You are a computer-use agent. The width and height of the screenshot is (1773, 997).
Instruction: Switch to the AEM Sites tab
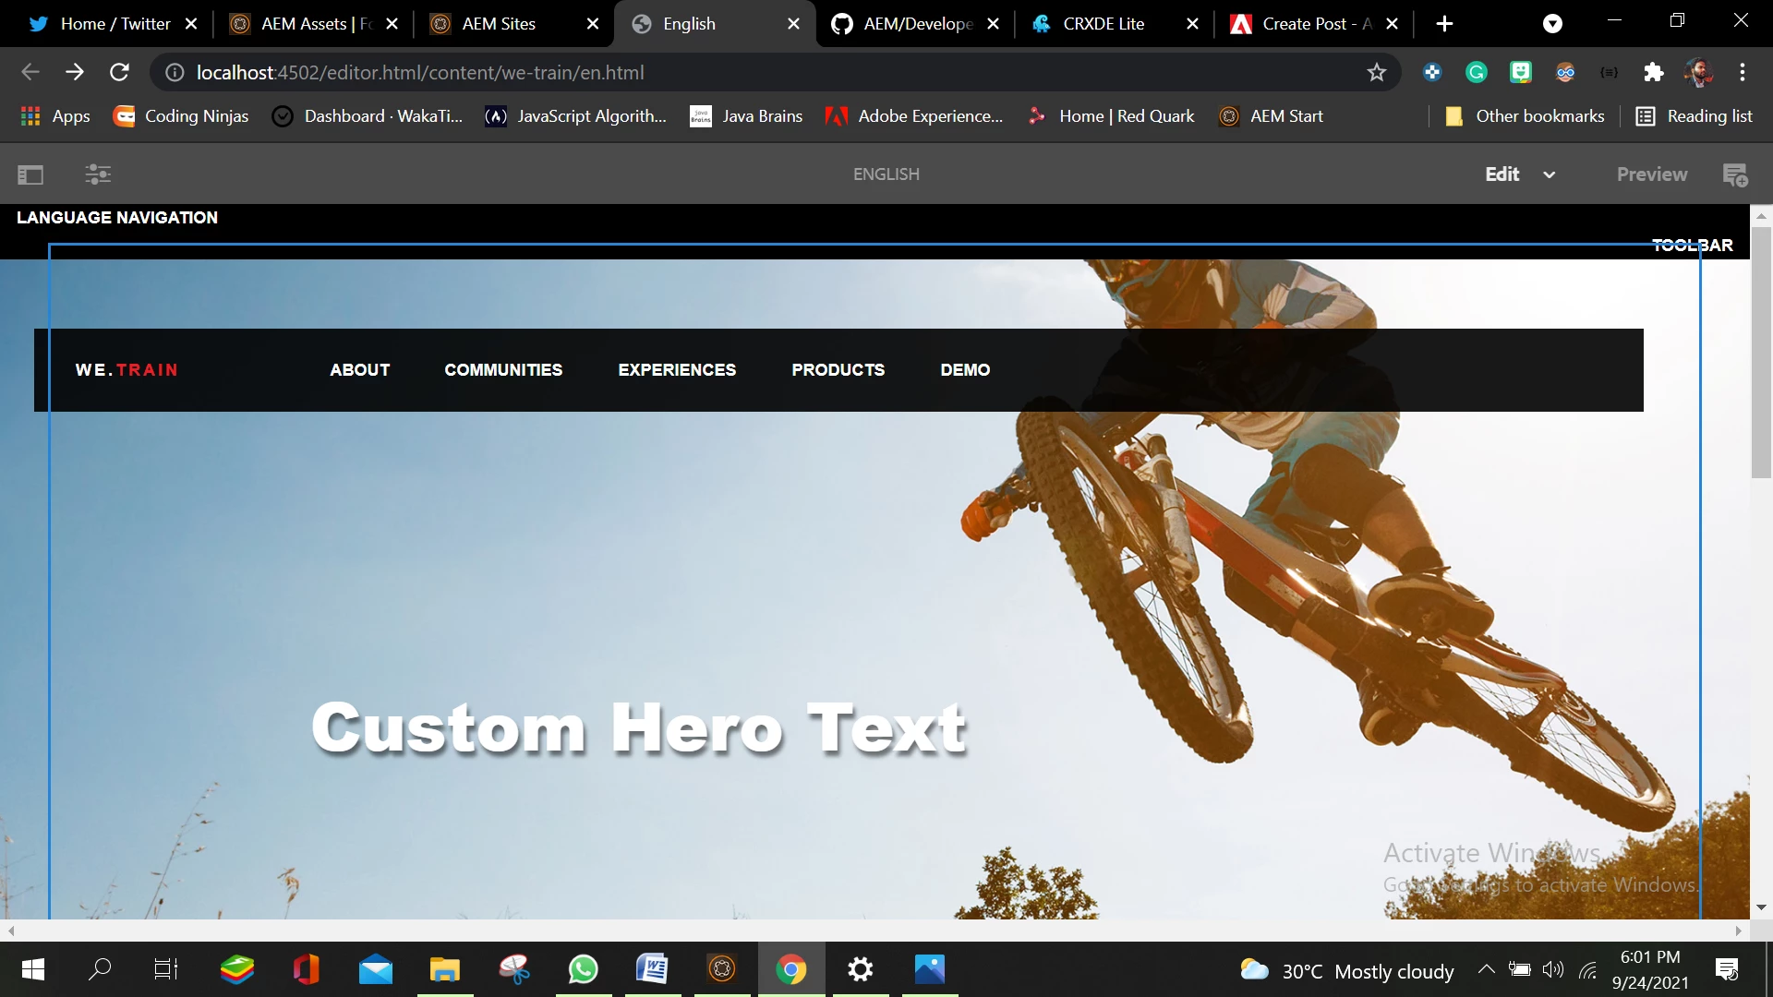(x=499, y=24)
